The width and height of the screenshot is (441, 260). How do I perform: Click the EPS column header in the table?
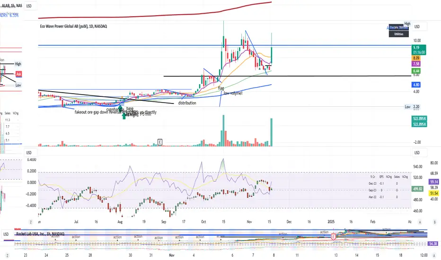point(381,177)
